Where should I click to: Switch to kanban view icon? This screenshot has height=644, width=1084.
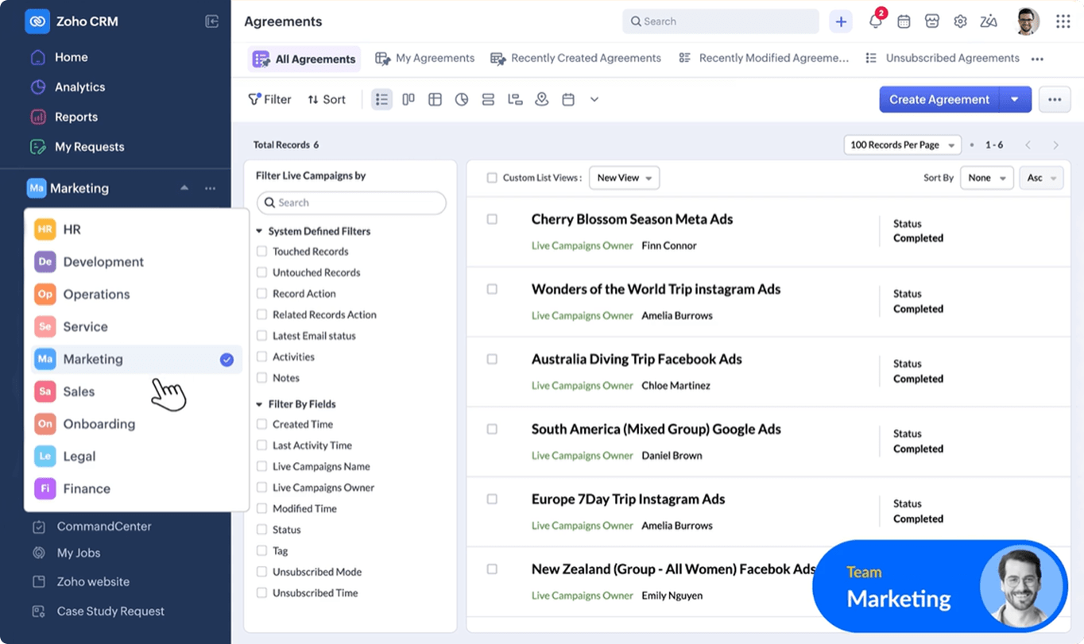point(408,99)
